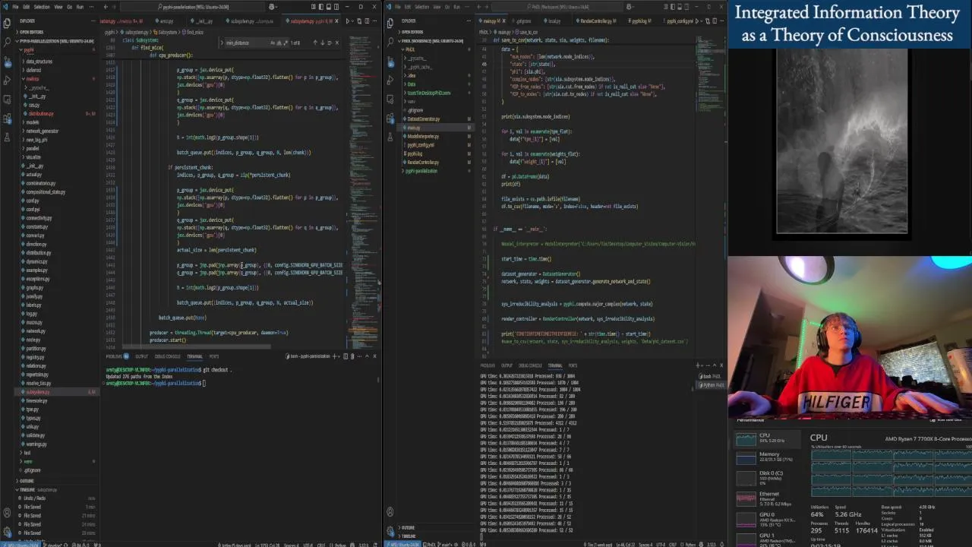This screenshot has height=547, width=972.
Task: Open Run and Debug icon in right VS Code window
Action: click(x=390, y=81)
